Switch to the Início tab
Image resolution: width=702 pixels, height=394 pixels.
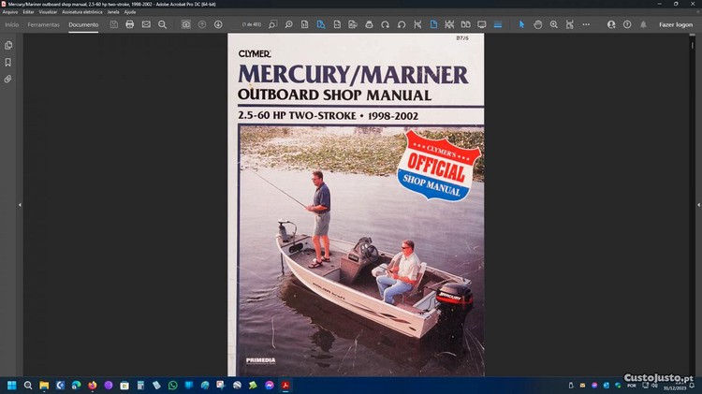pyautogui.click(x=12, y=24)
